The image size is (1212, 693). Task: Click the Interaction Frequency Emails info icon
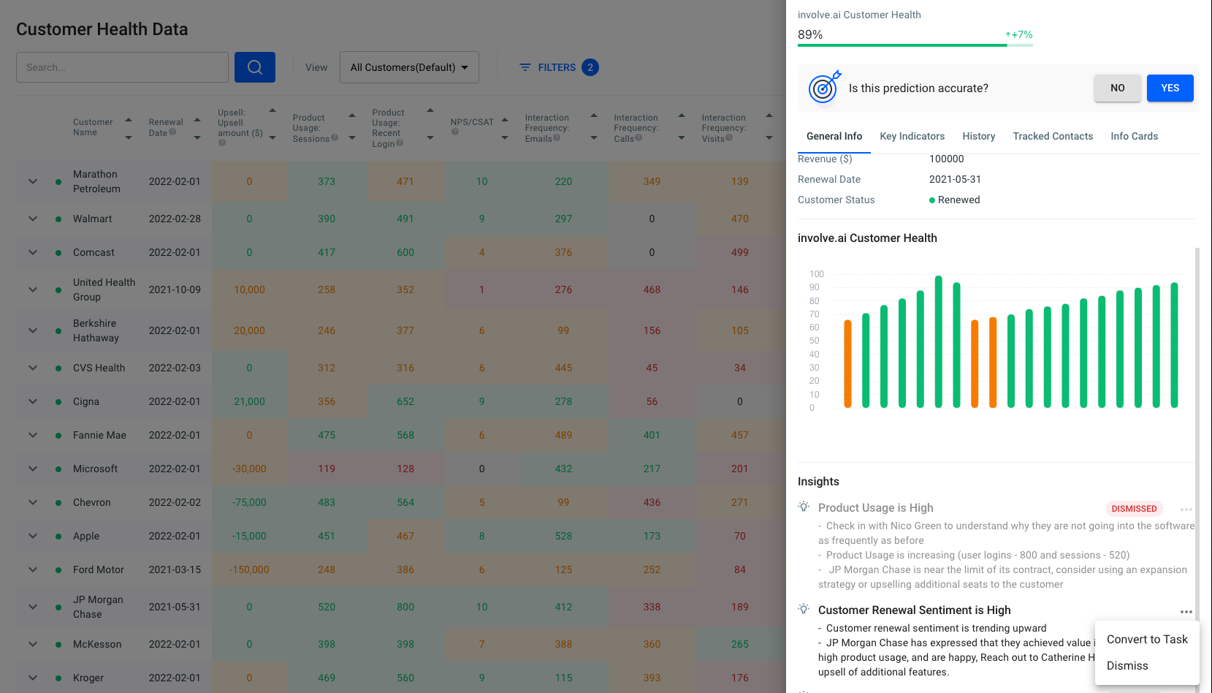557,137
